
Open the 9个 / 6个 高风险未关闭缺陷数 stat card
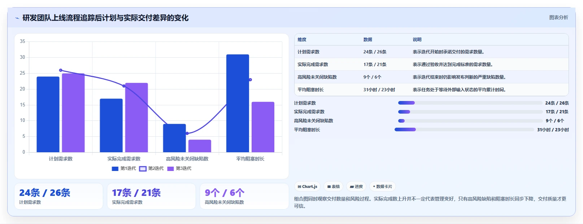[244, 196]
